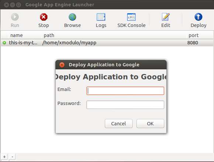Click the Edit pencil icon
Viewport: 214px width, 162px height.
coord(166,17)
